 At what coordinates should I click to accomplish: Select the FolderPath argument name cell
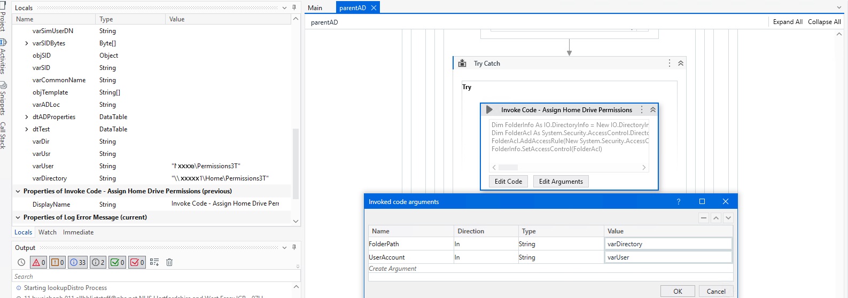[x=410, y=244]
